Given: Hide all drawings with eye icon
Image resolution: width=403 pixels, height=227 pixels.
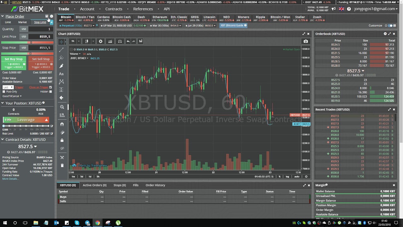Looking at the screenshot, I should click(62, 148).
